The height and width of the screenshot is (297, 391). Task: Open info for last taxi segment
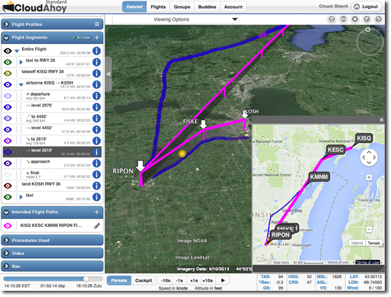pyautogui.click(x=96, y=197)
